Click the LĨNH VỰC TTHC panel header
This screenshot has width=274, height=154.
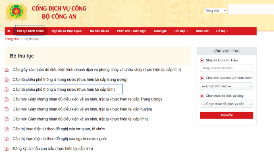226,51
